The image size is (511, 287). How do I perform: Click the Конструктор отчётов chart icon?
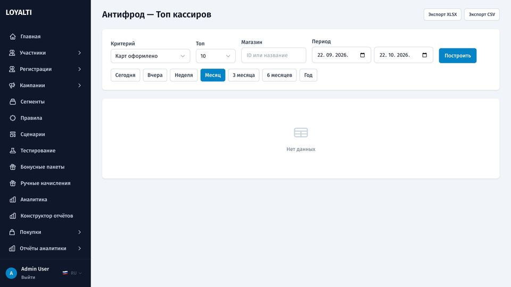(13, 216)
